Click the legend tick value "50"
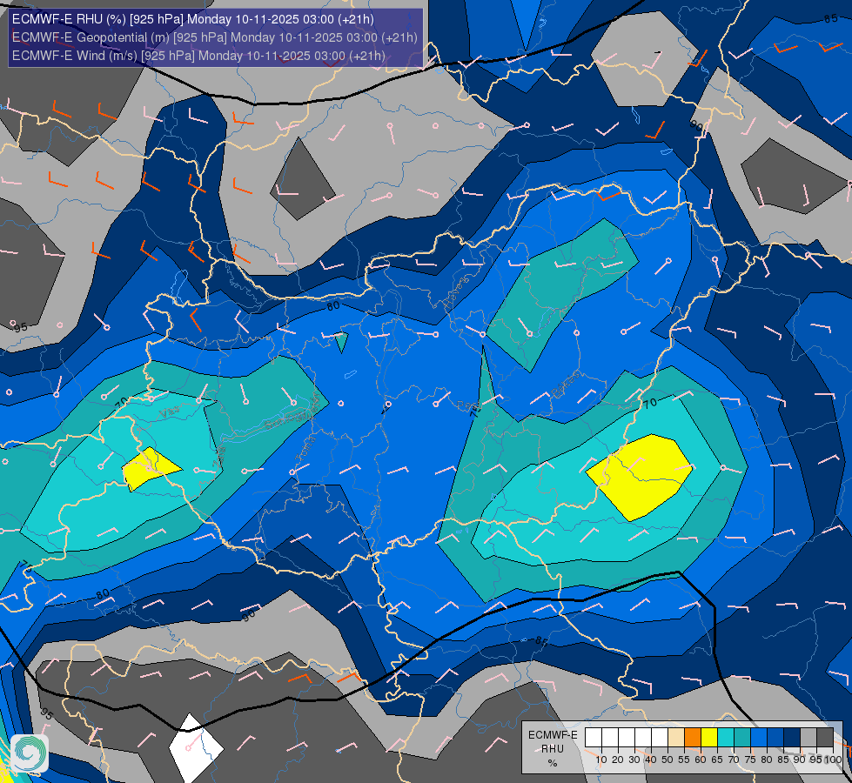 668,760
